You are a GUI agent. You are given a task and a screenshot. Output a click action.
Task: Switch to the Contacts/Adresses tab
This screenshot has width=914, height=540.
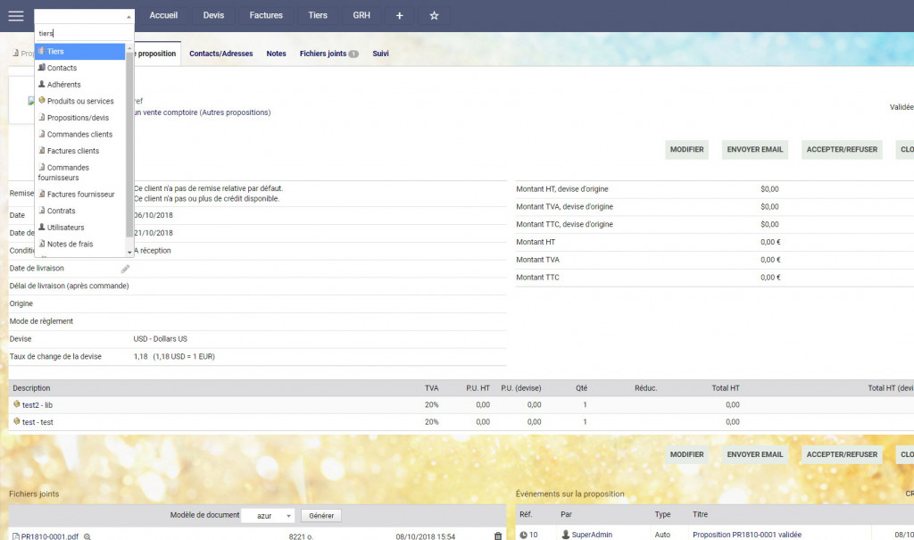(x=220, y=54)
